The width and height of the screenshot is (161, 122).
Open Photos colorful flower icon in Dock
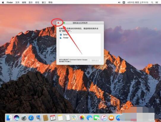pos(82,118)
